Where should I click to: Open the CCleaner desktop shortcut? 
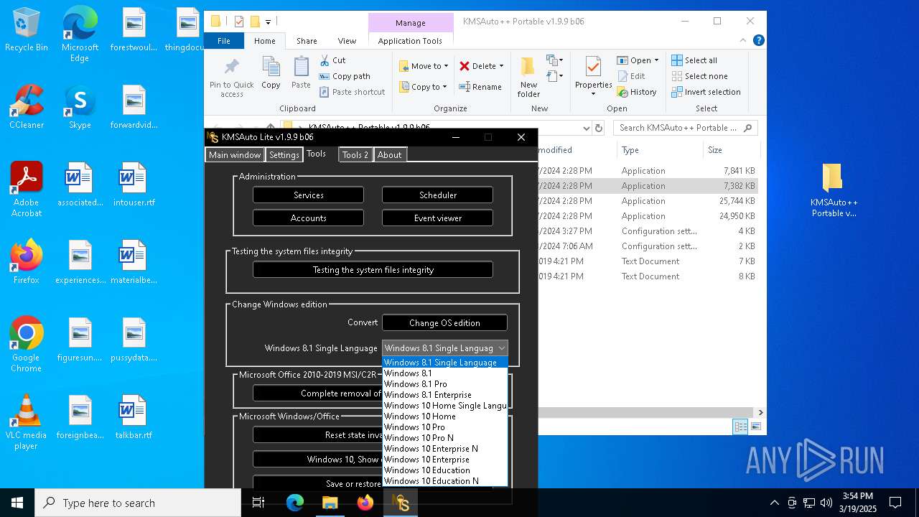(x=27, y=107)
